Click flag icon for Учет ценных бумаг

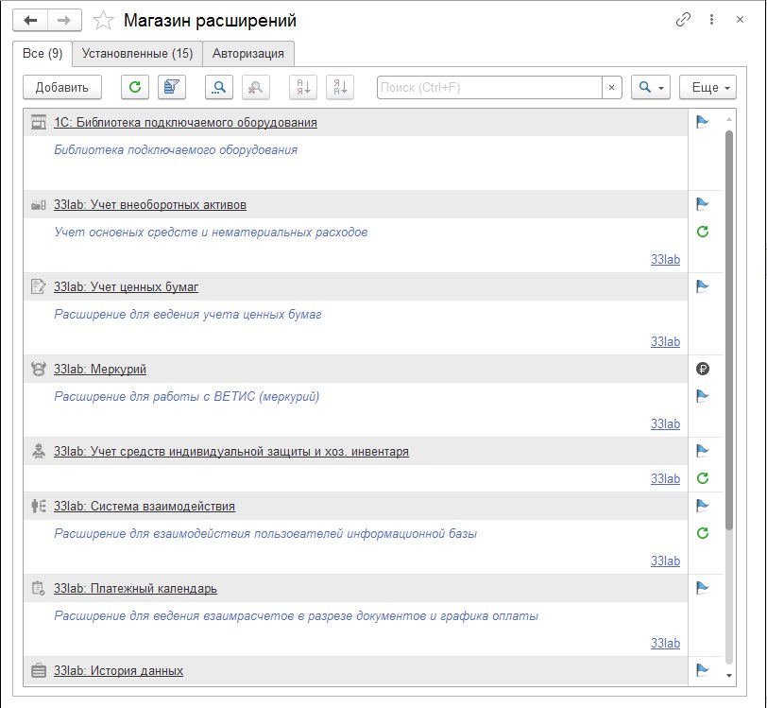703,286
